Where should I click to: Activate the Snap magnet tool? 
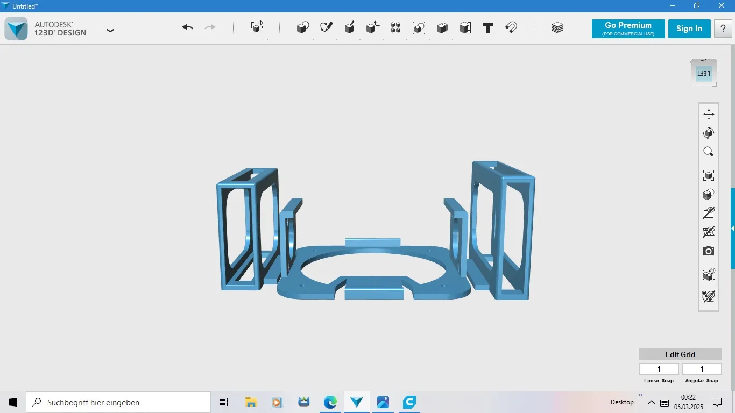click(511, 28)
